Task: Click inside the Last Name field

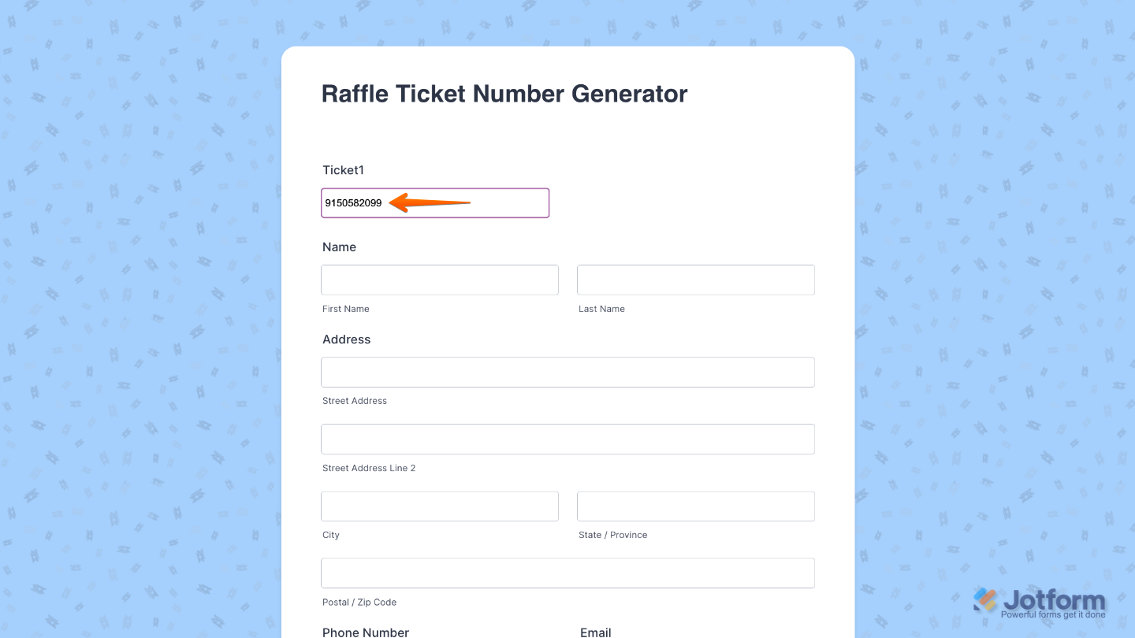Action: click(x=695, y=280)
